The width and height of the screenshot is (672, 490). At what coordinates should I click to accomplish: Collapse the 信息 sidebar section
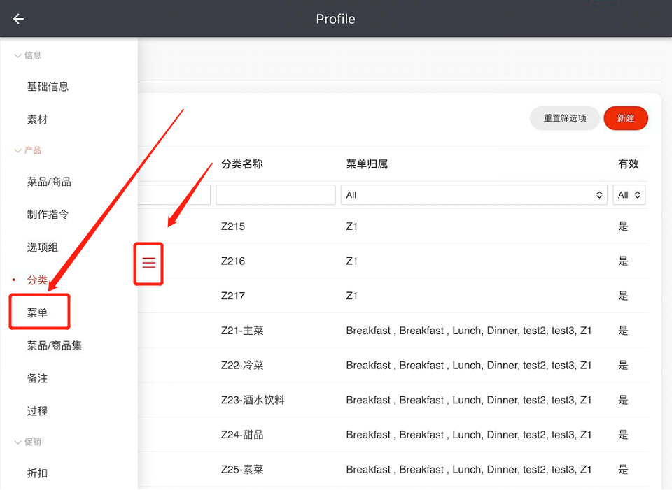[28, 55]
